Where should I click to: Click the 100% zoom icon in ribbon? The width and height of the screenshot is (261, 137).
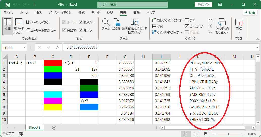pyautogui.click(x=116, y=22)
